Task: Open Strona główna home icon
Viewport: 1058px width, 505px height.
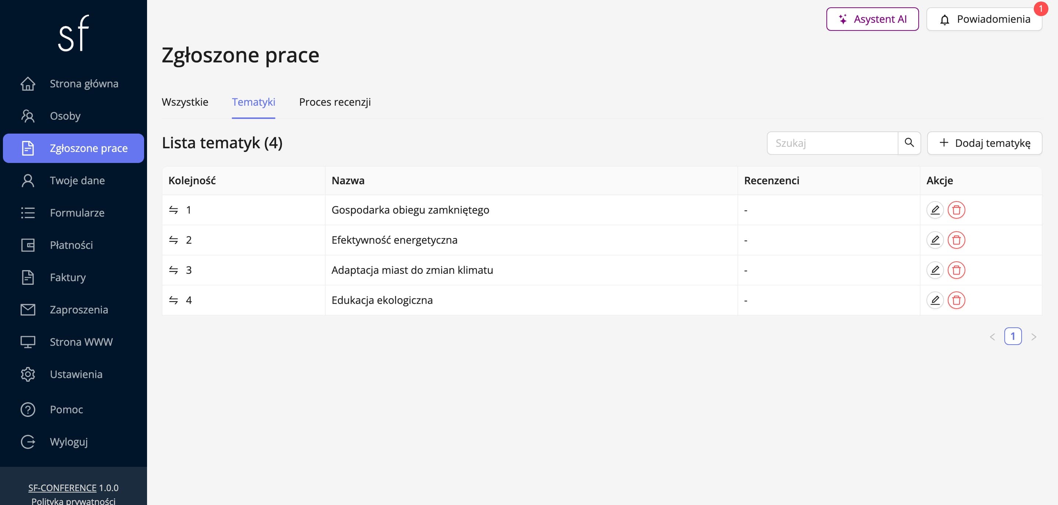Action: (x=28, y=84)
